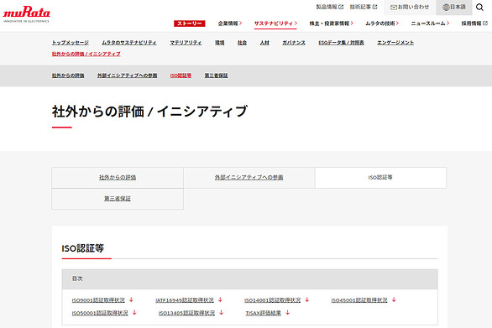Click the envelope icon for お問い合わせ

[x=394, y=8]
